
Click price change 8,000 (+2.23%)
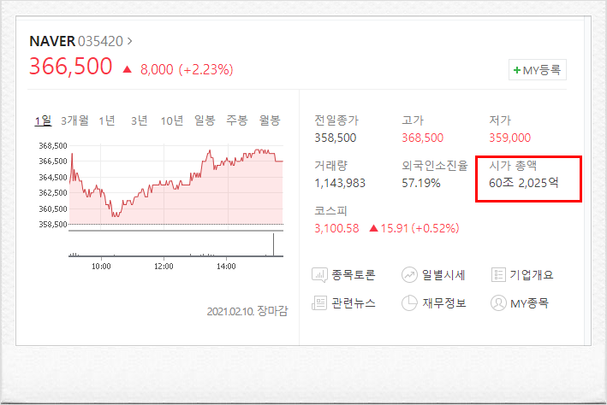coord(187,69)
